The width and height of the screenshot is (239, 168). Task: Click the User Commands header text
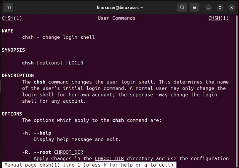[x=117, y=18]
